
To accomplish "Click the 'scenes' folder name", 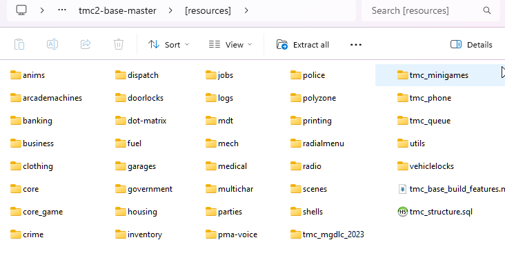I will [x=315, y=189].
